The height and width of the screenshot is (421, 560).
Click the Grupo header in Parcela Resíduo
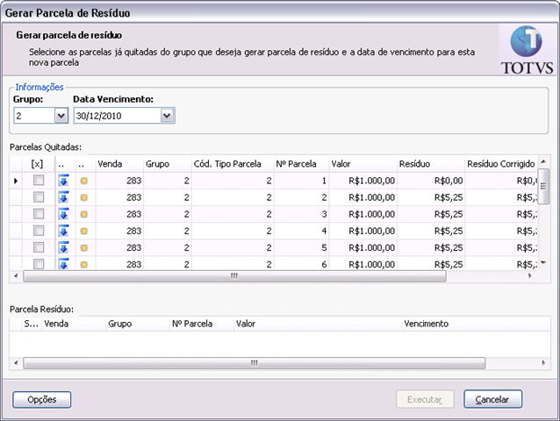(x=138, y=324)
